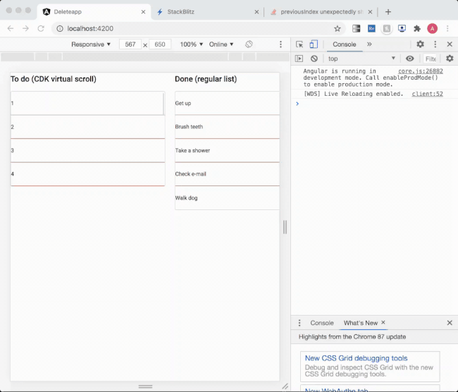Edit the viewport width field 567
Viewport: 458px width, 392px height.
130,44
